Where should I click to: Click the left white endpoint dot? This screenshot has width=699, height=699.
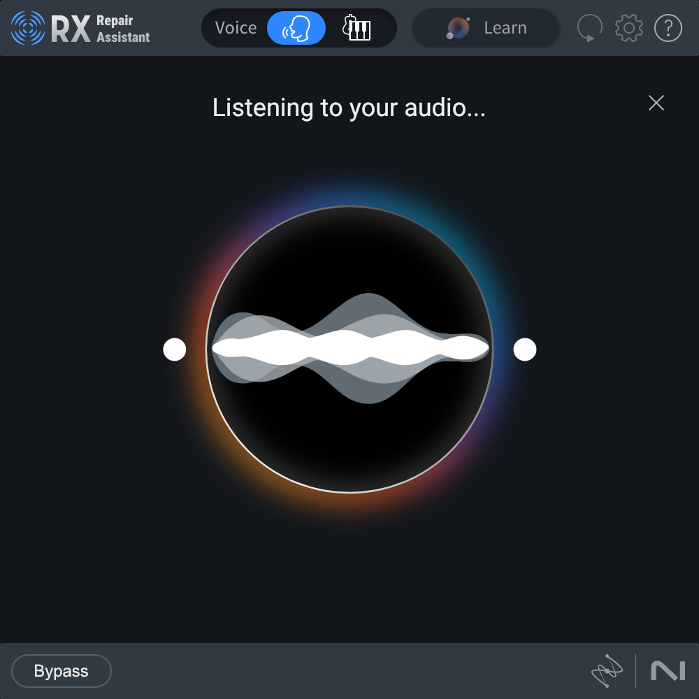(x=174, y=349)
